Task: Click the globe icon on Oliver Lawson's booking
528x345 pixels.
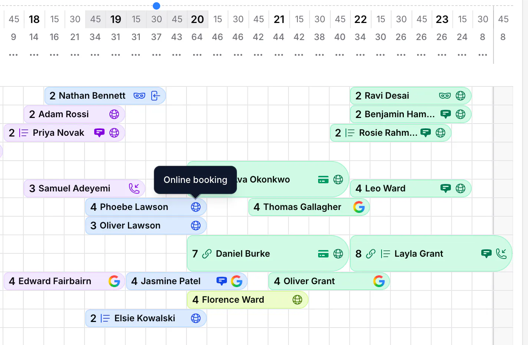Action: pos(196,226)
